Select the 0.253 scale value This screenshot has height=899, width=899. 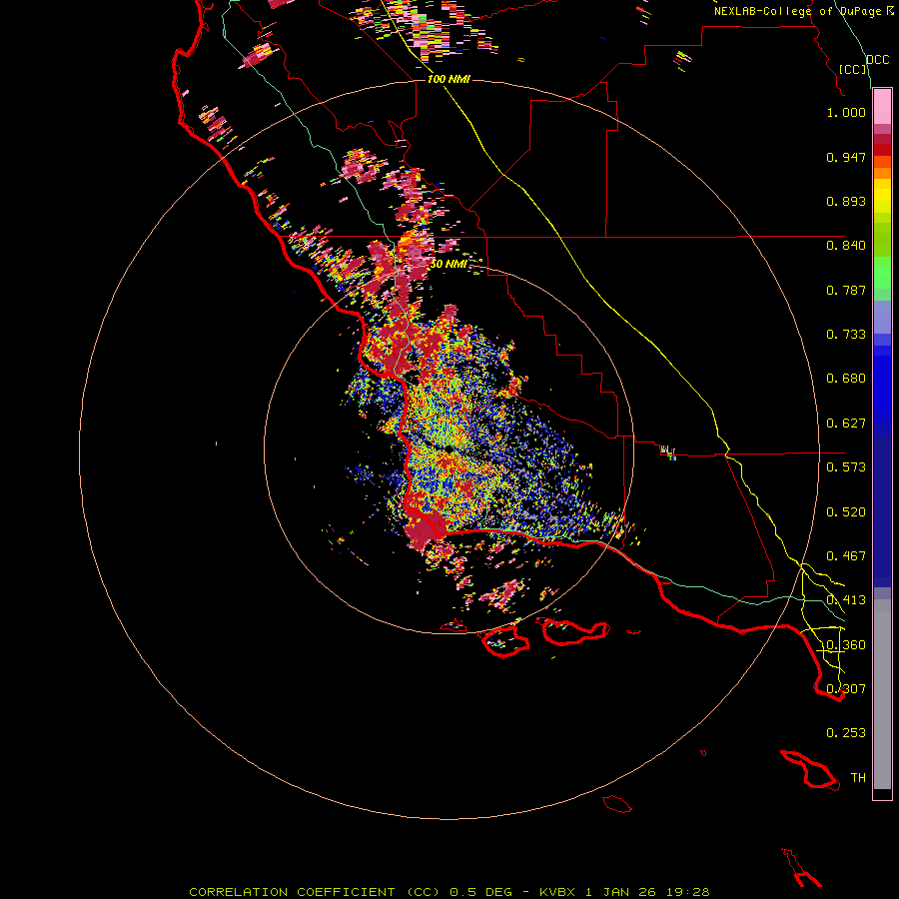[x=846, y=733]
